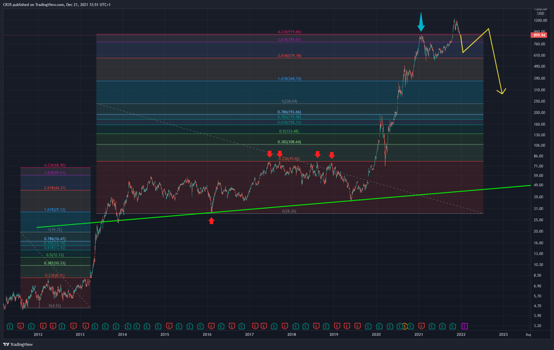
Task: Select the green ascending trend line
Action: pos(283,206)
